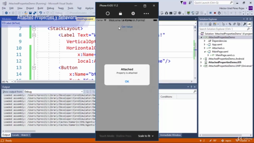
Task: Stop debugging with the red square icon
Action: click(215, 13)
